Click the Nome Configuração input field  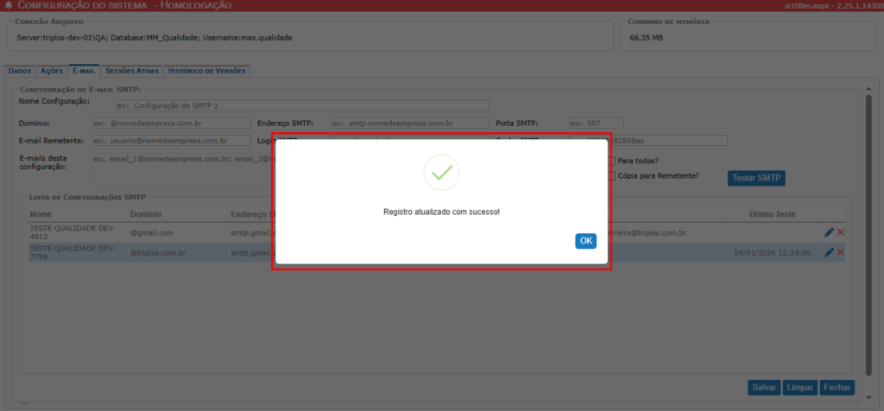tap(301, 105)
